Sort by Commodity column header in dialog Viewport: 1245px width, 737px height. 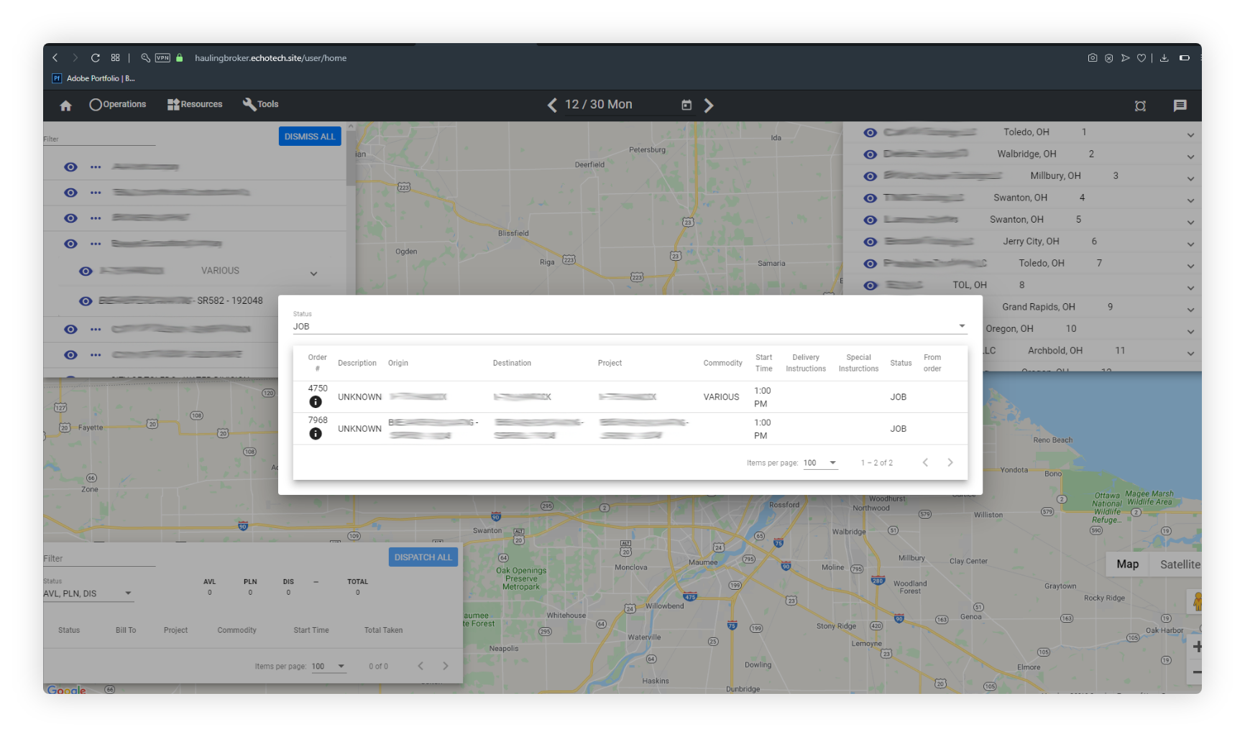click(722, 363)
